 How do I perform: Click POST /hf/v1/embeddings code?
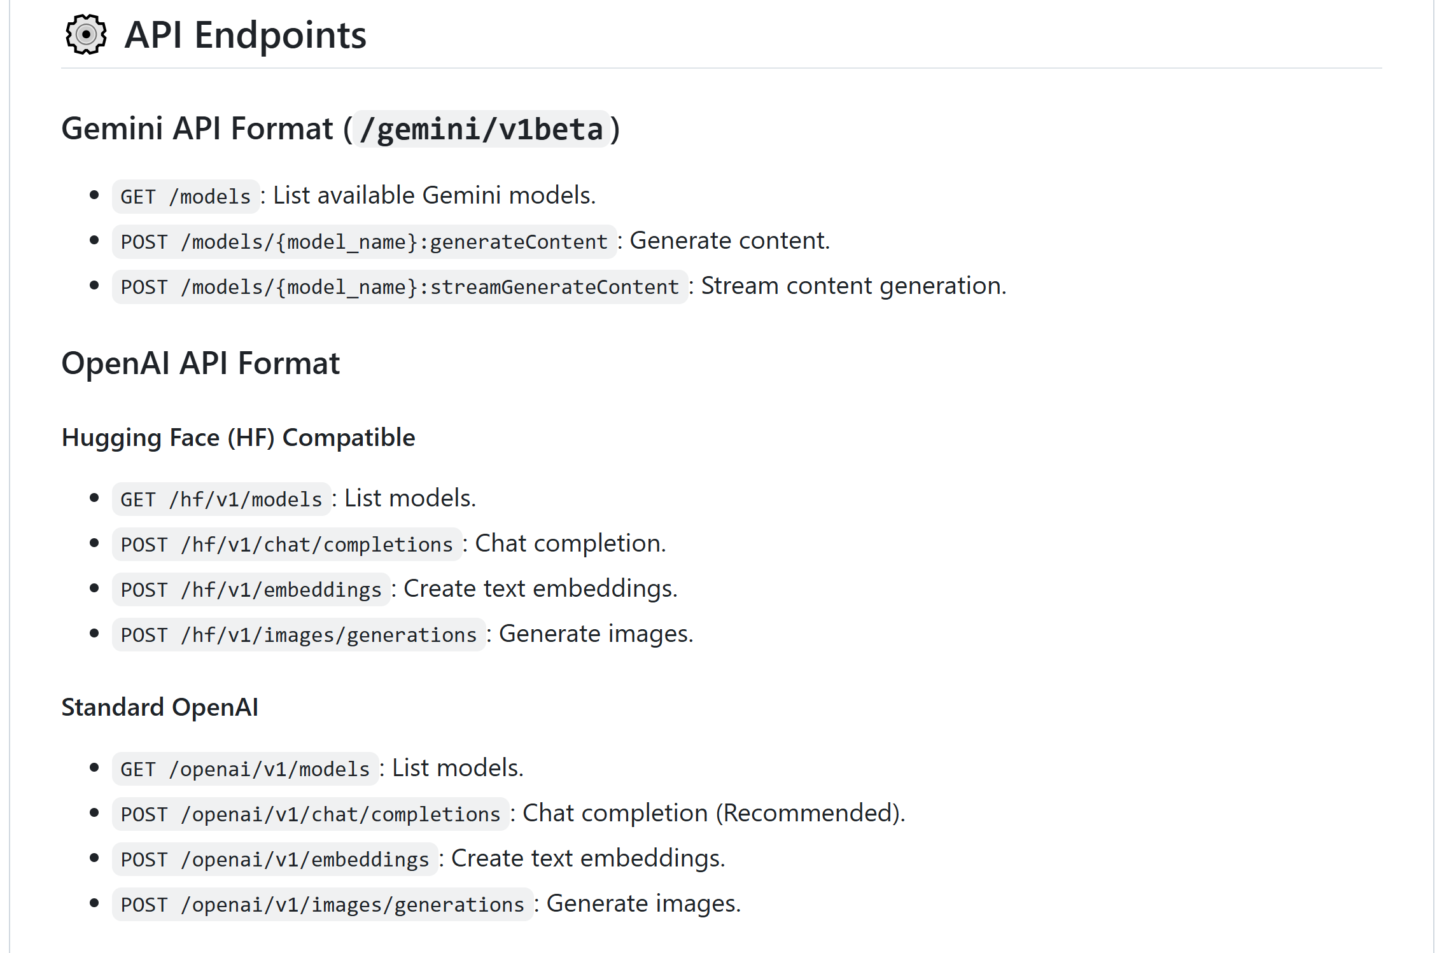pyautogui.click(x=251, y=590)
